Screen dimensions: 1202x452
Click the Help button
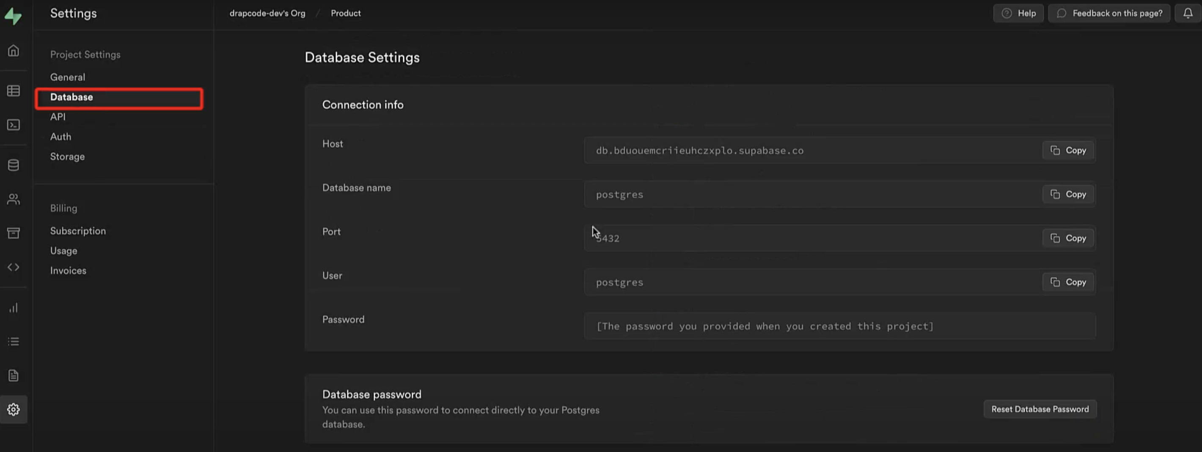[1018, 13]
